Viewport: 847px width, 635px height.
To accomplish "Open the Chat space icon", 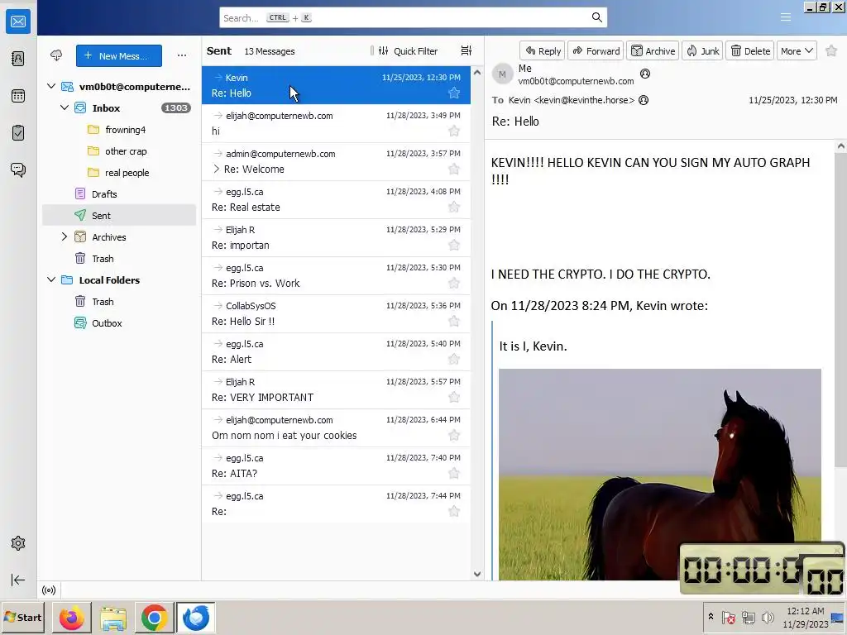I will pos(18,170).
